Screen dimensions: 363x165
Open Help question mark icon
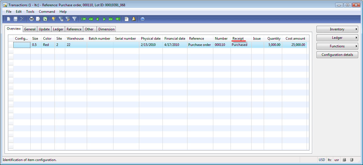coord(143,19)
